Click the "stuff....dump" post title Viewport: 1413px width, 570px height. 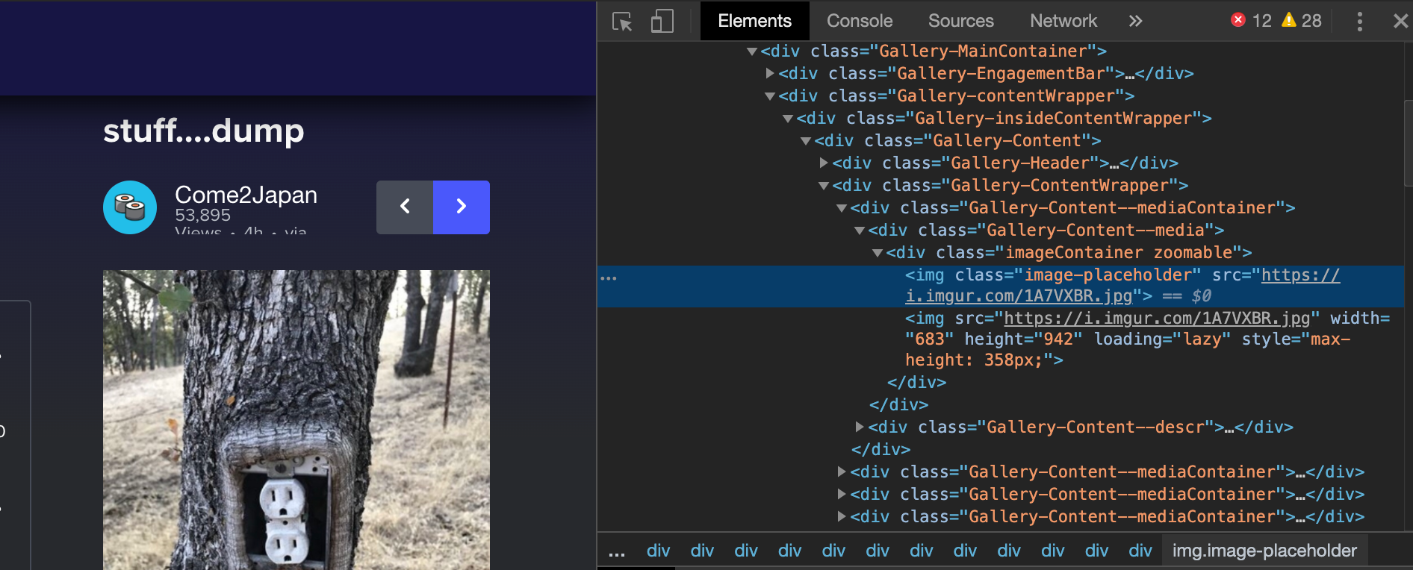click(204, 131)
